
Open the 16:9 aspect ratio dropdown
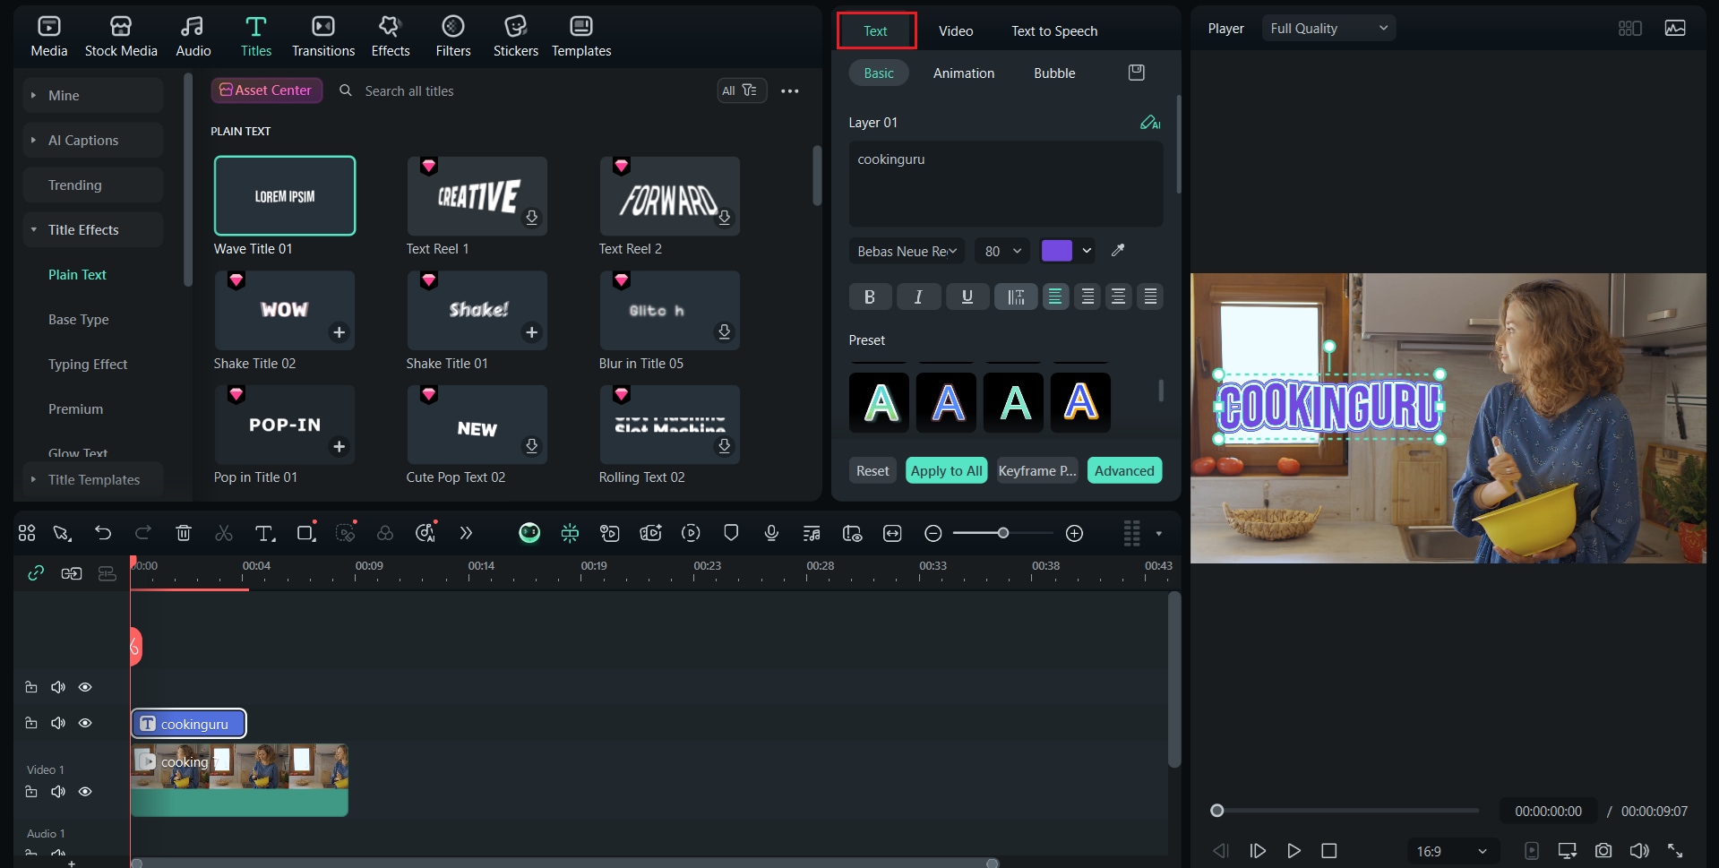(x=1450, y=850)
